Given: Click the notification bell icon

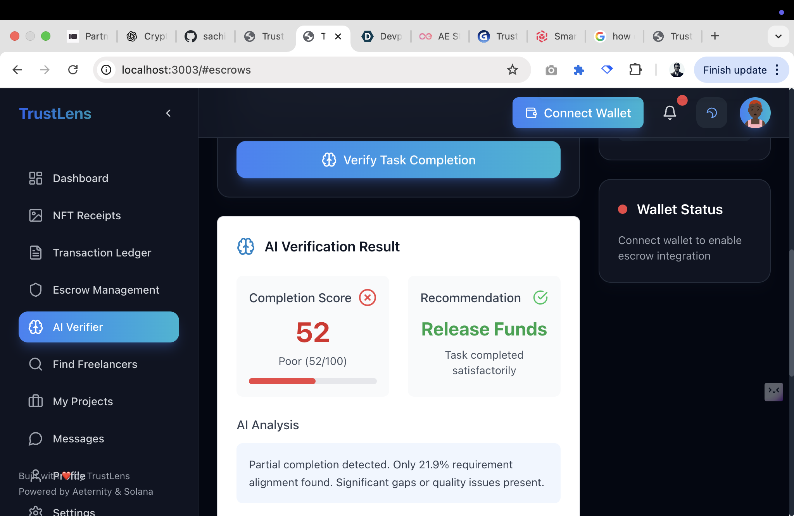Looking at the screenshot, I should (x=670, y=113).
